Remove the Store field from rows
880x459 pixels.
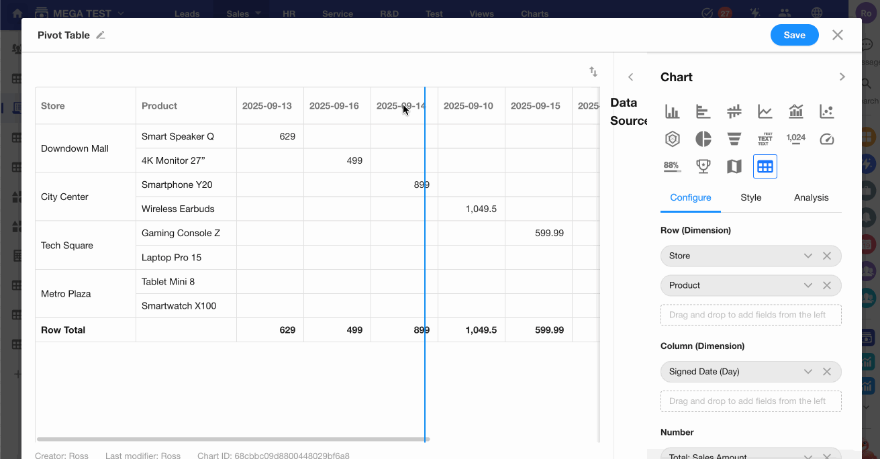(827, 256)
